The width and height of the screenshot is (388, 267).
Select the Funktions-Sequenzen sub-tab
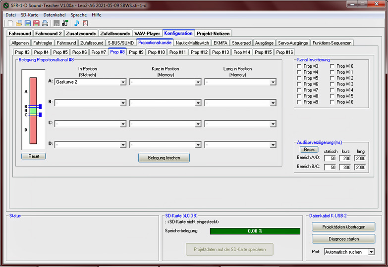point(332,43)
